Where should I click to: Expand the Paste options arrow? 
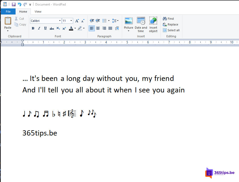point(8,31)
